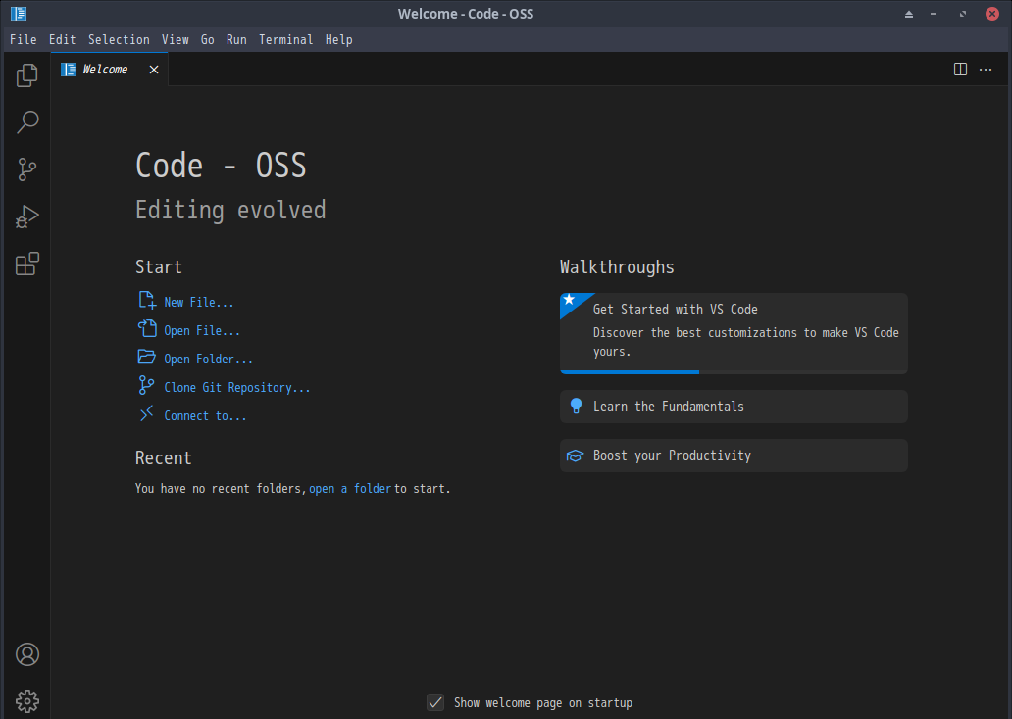The width and height of the screenshot is (1012, 719).
Task: Click the 'Walkthroughs' heading text
Action: (x=617, y=267)
